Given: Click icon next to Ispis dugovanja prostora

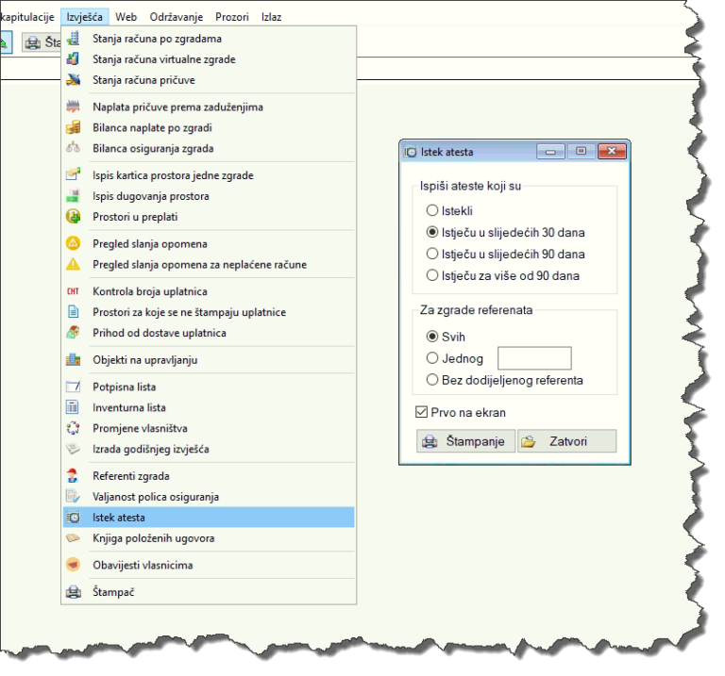Looking at the screenshot, I should 73,196.
